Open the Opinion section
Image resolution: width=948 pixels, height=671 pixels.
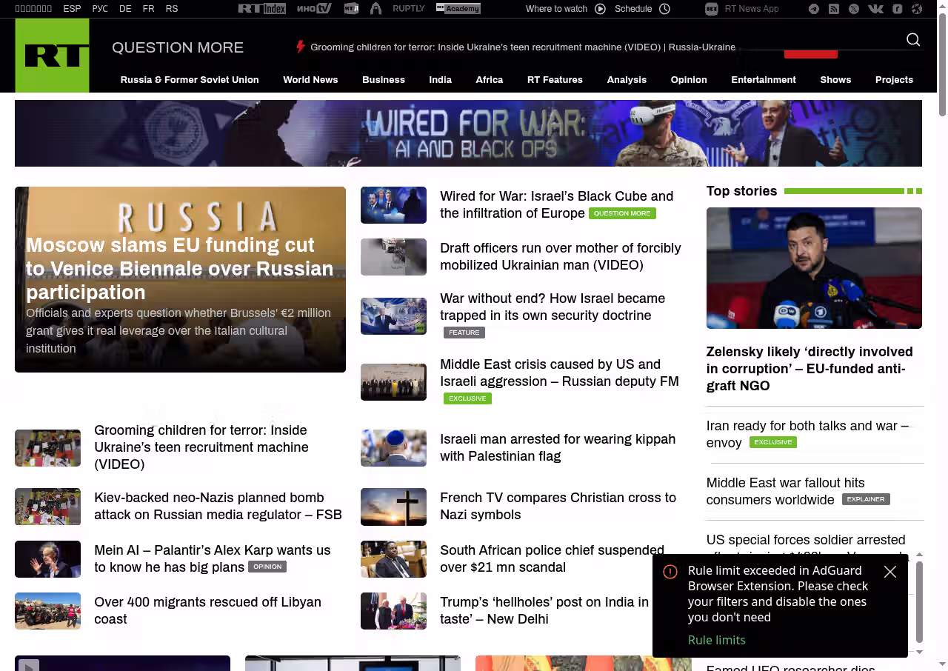click(x=688, y=80)
